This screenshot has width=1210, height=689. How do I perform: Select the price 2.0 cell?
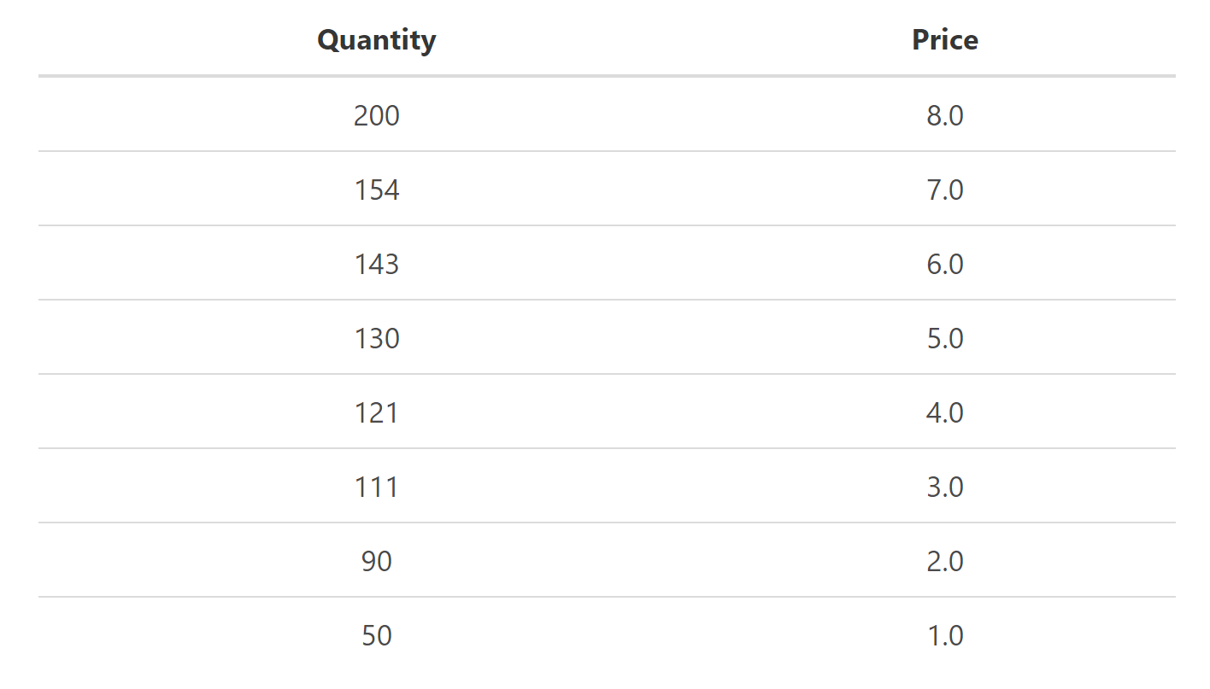pyautogui.click(x=944, y=561)
